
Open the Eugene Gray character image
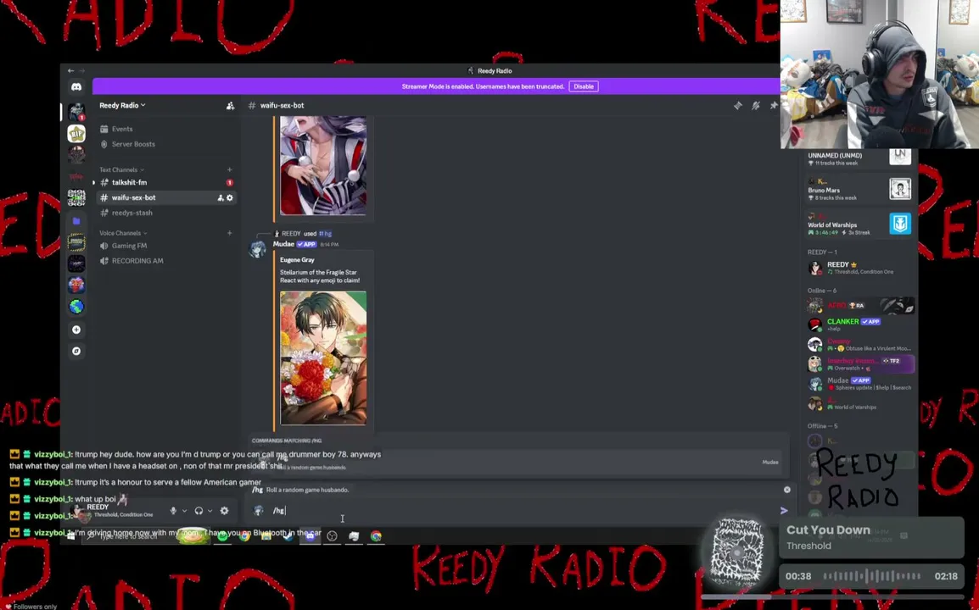[x=323, y=358]
